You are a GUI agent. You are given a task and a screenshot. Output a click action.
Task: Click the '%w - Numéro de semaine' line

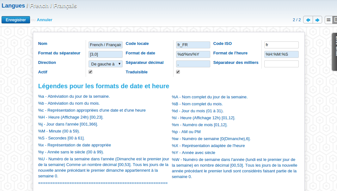(211, 139)
